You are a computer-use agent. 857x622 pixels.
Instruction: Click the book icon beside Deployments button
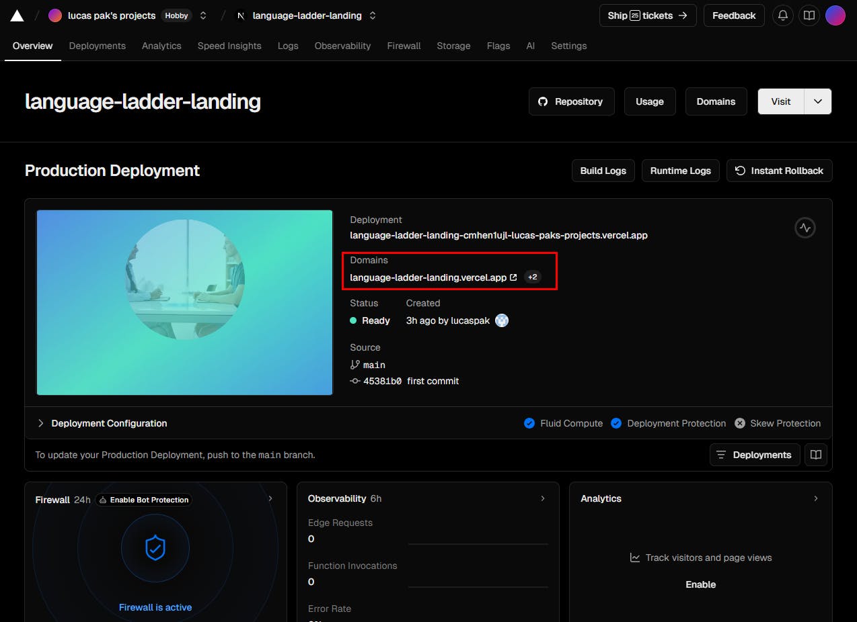[x=816, y=455]
